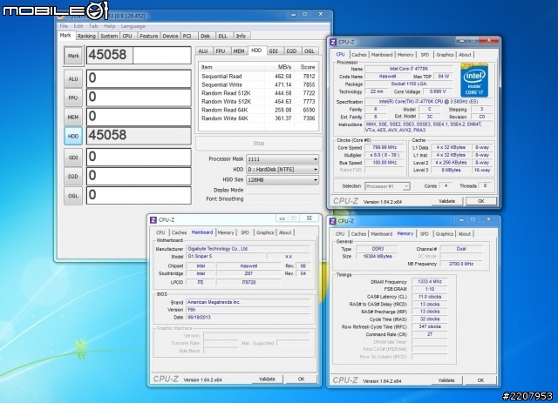Open the File menu in CrystalMark

[x=64, y=26]
